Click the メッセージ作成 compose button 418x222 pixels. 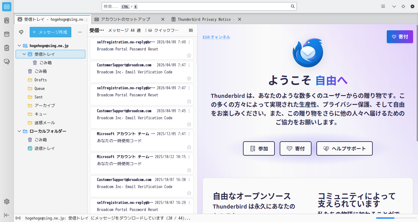pos(50,32)
